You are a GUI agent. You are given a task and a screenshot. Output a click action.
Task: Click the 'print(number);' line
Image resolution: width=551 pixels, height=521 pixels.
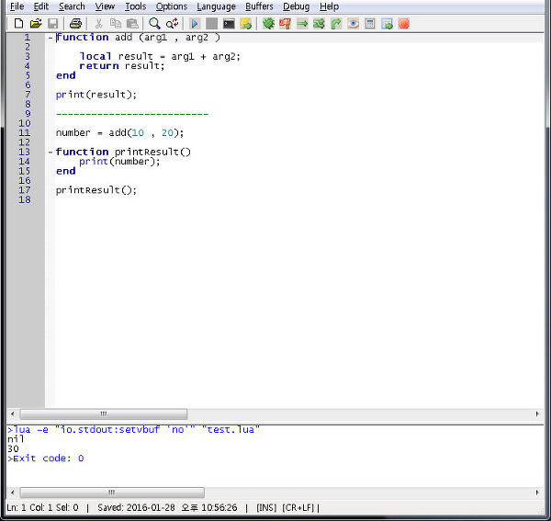(119, 162)
